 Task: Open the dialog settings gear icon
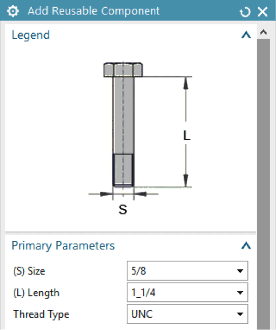(13, 11)
